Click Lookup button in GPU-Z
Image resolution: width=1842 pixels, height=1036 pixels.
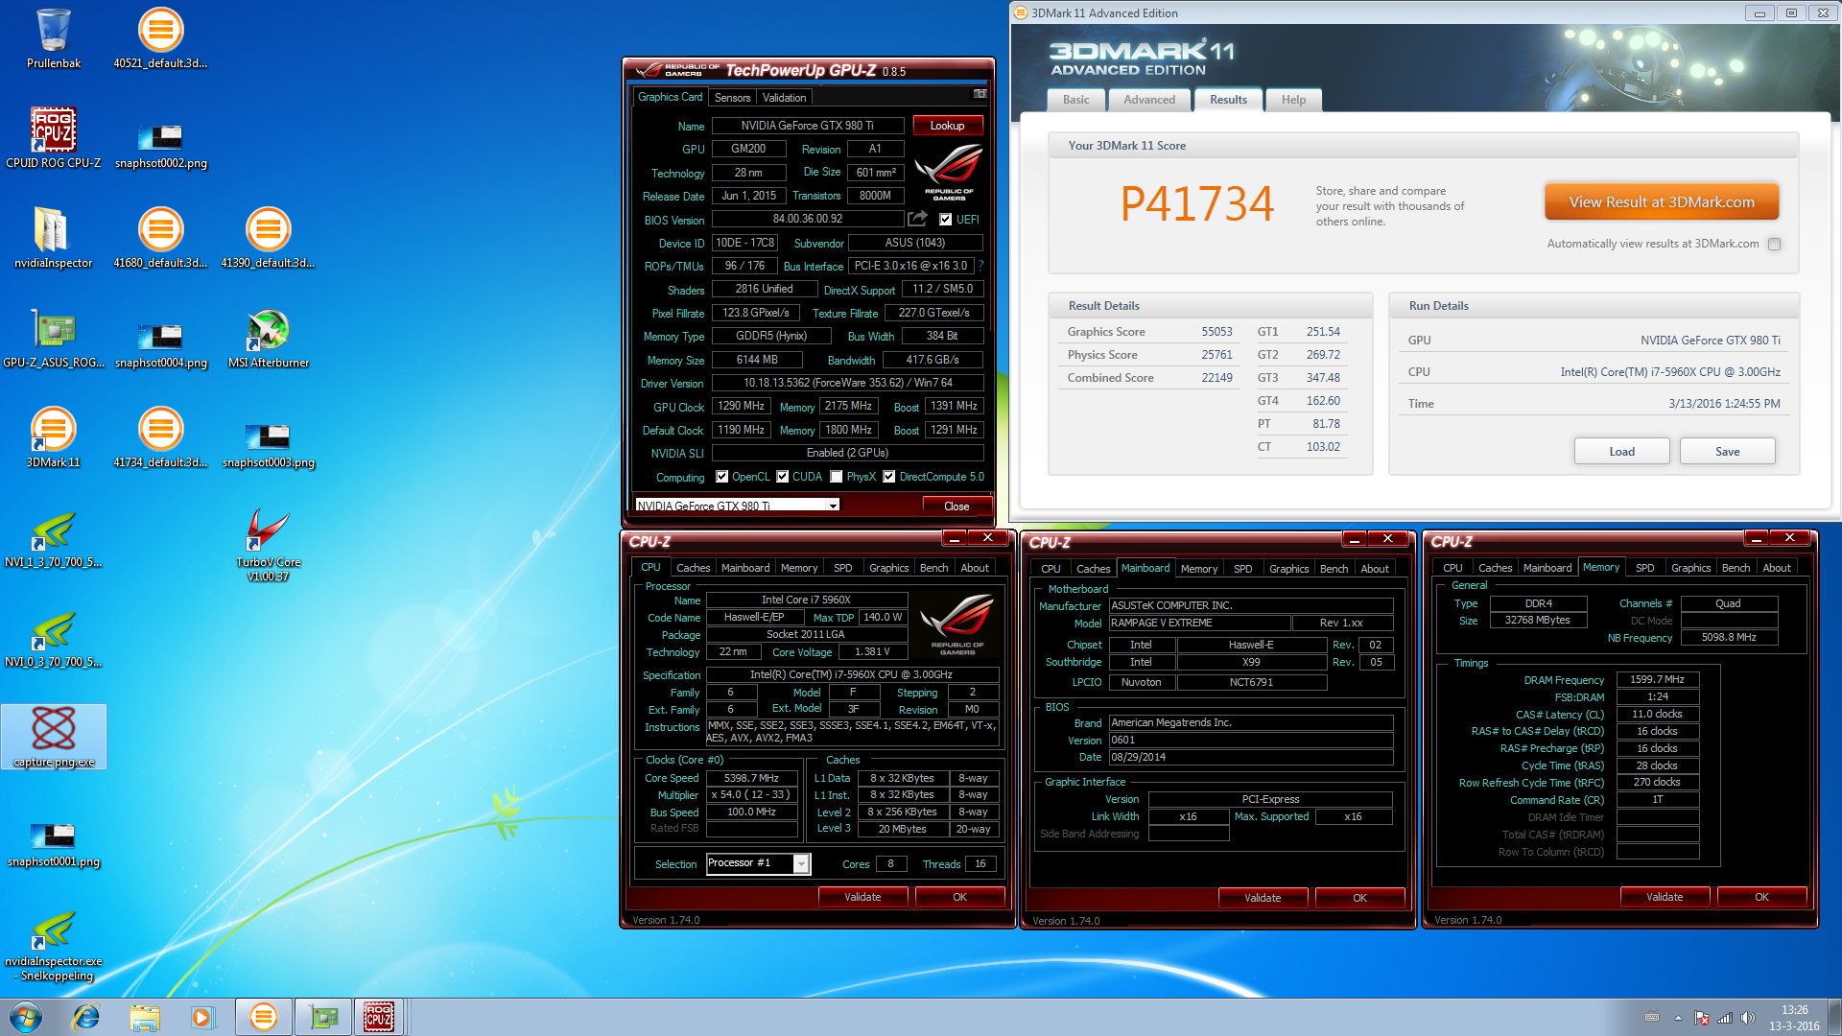point(948,126)
